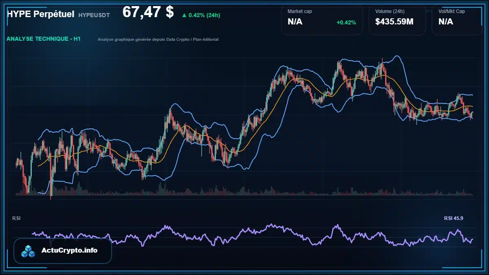Open the ActuCrypto.info link
489x275 pixels.
69,251
